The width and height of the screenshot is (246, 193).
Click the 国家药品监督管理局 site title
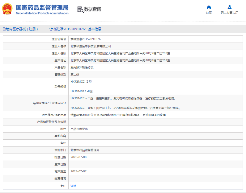point(42,8)
